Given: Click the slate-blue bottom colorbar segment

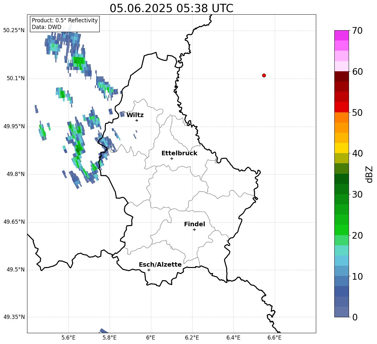Looking at the screenshot, I should tap(341, 312).
